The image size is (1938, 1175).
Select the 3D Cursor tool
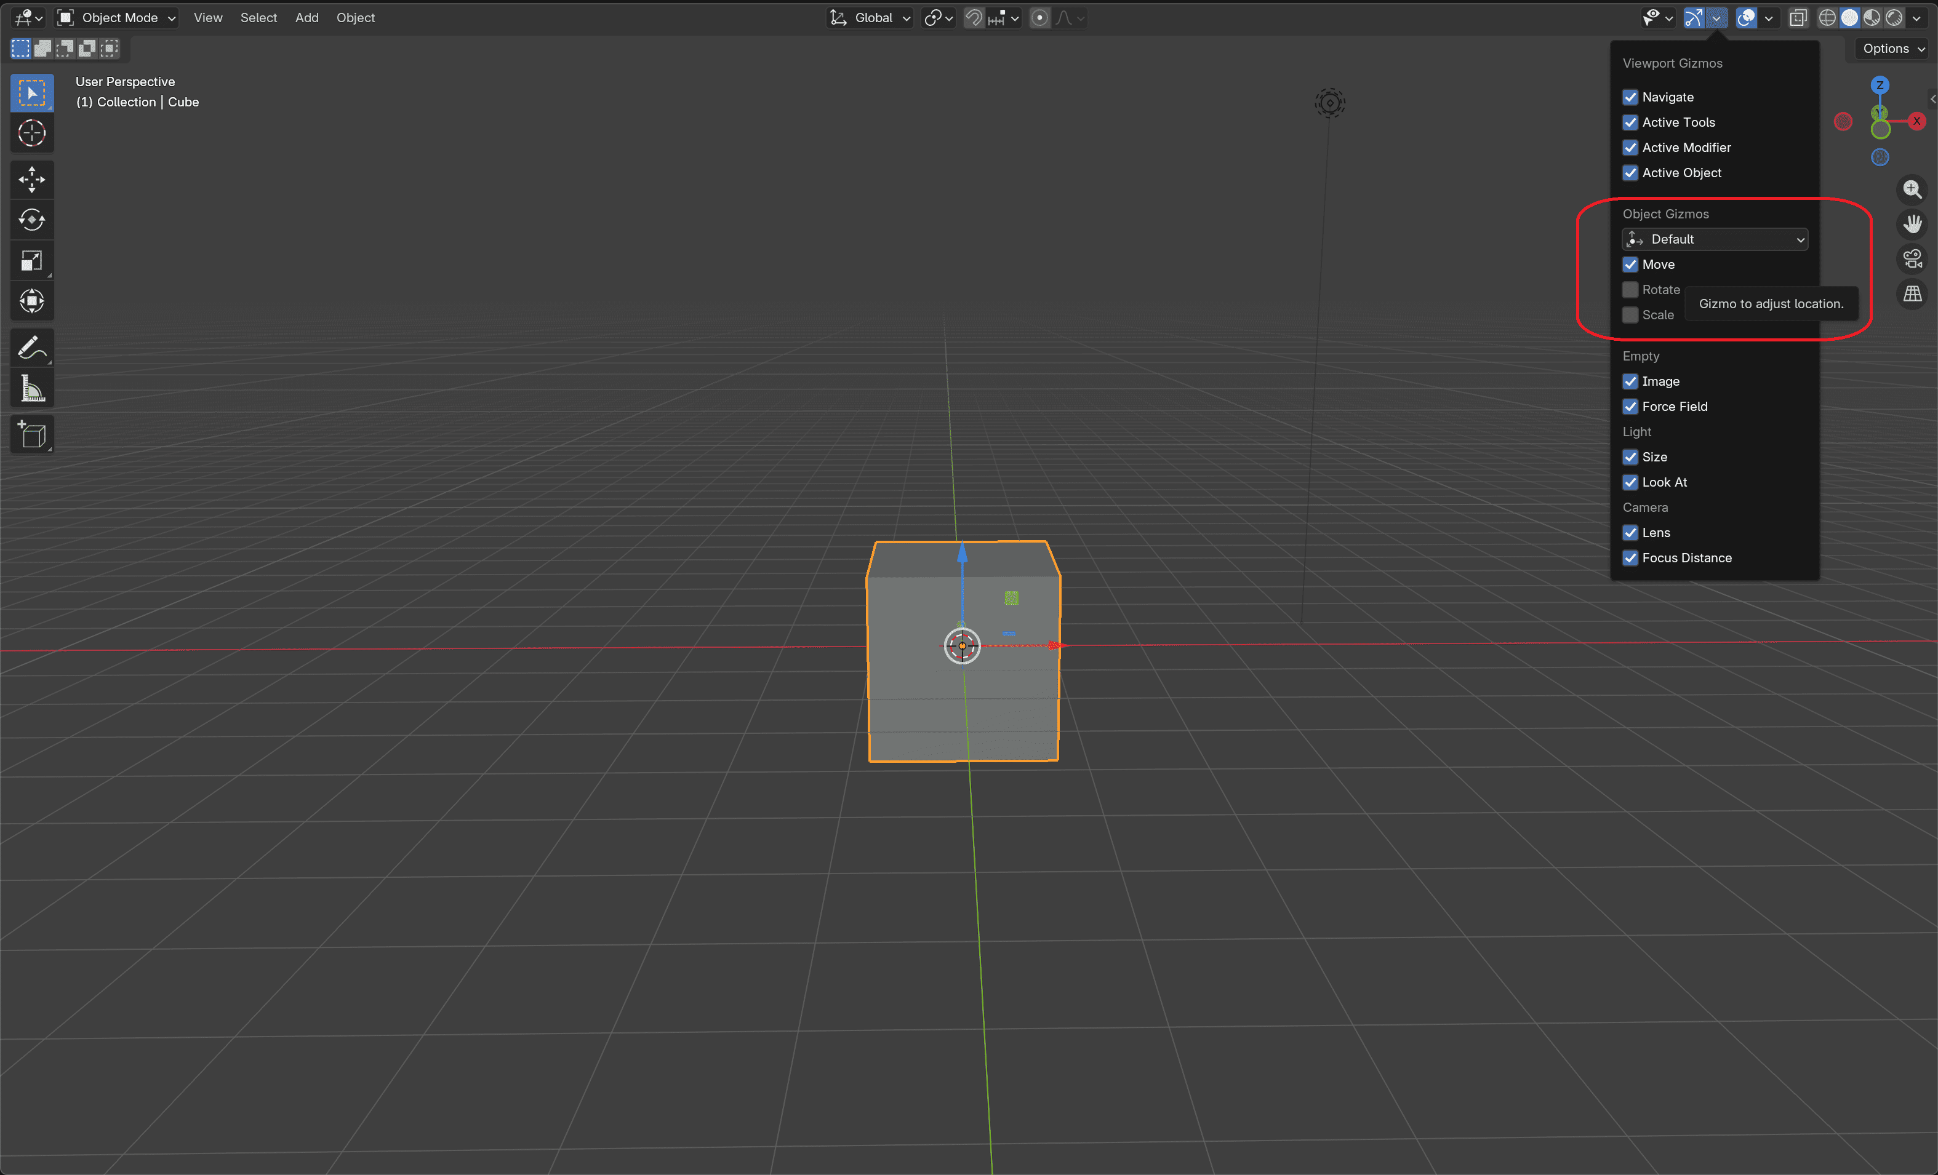tap(31, 133)
